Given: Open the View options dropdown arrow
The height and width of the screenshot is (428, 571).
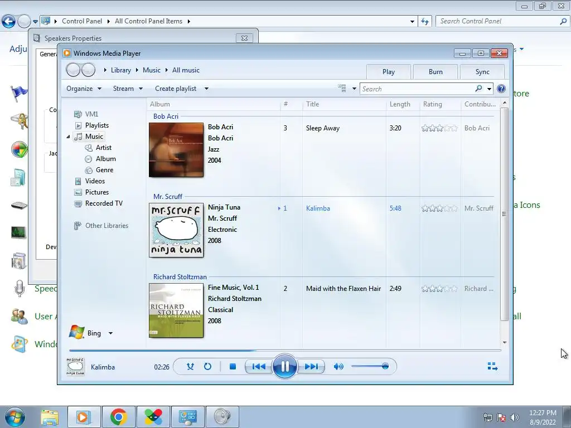Looking at the screenshot, I should pos(354,89).
